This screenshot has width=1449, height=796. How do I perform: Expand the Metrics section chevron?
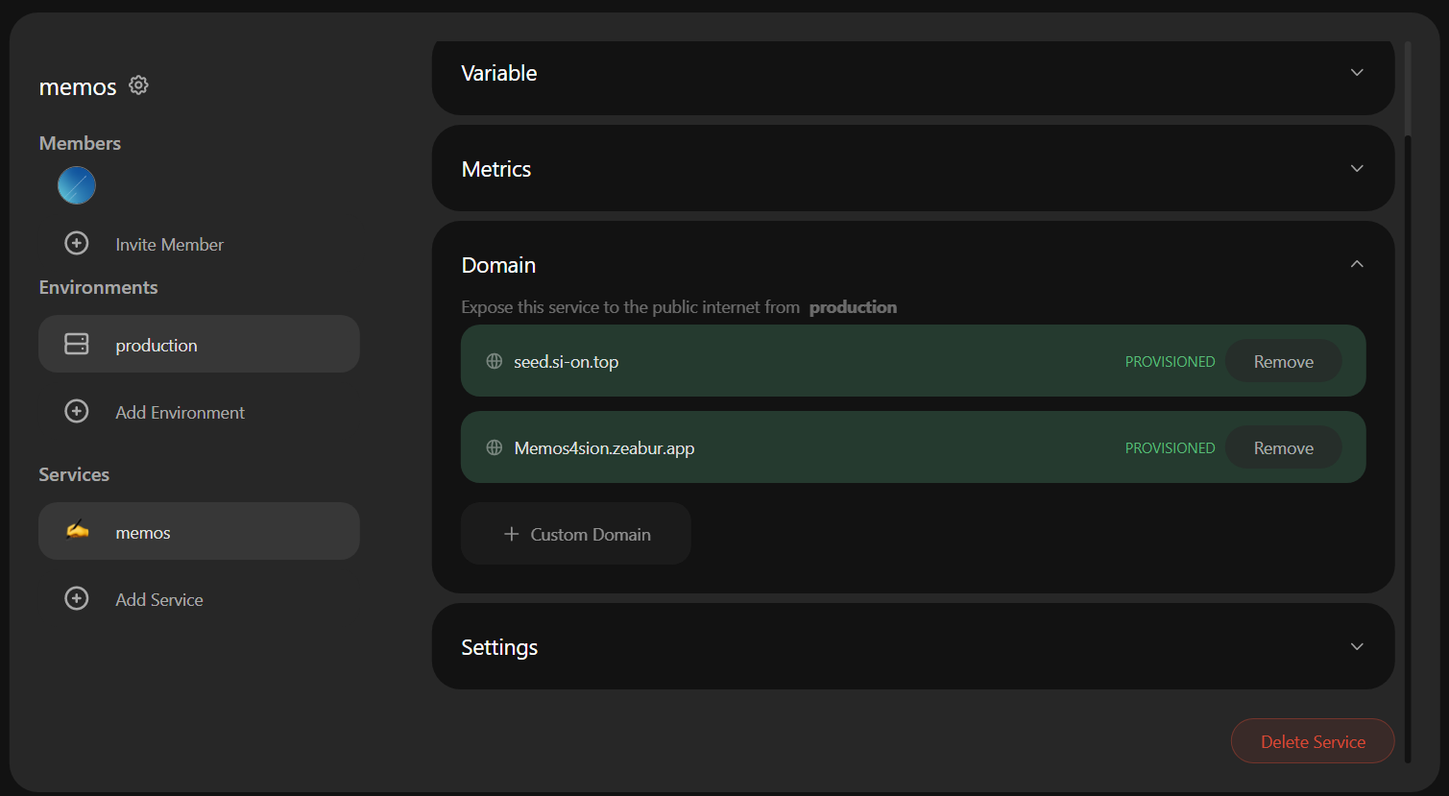click(x=1357, y=169)
